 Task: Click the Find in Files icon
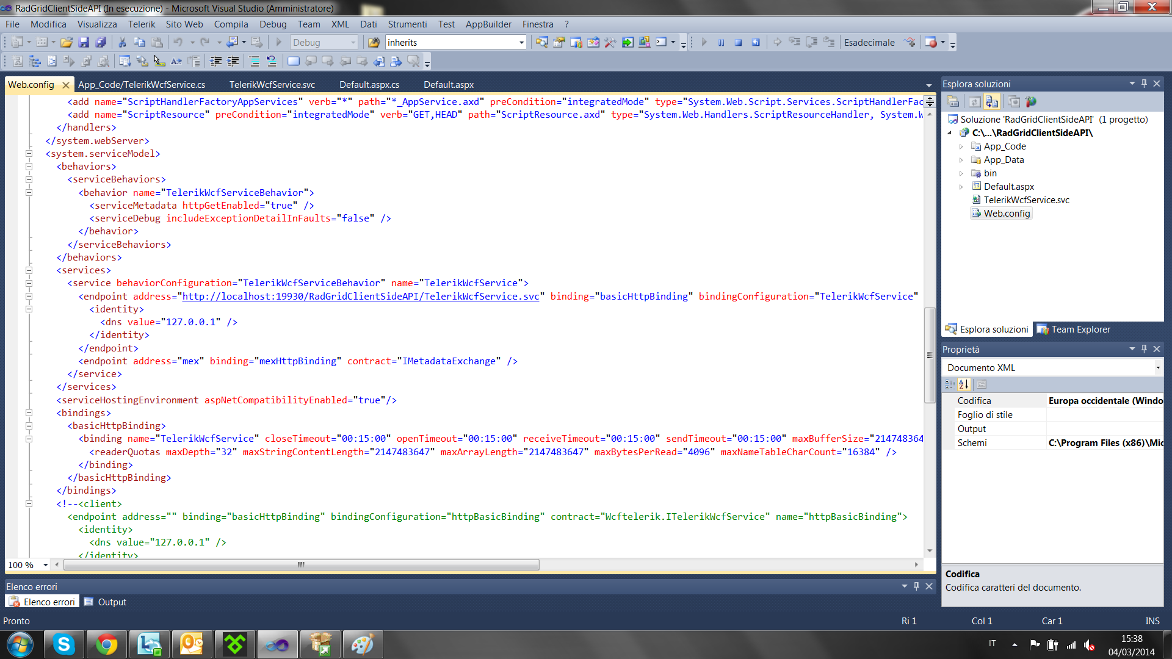pos(374,42)
